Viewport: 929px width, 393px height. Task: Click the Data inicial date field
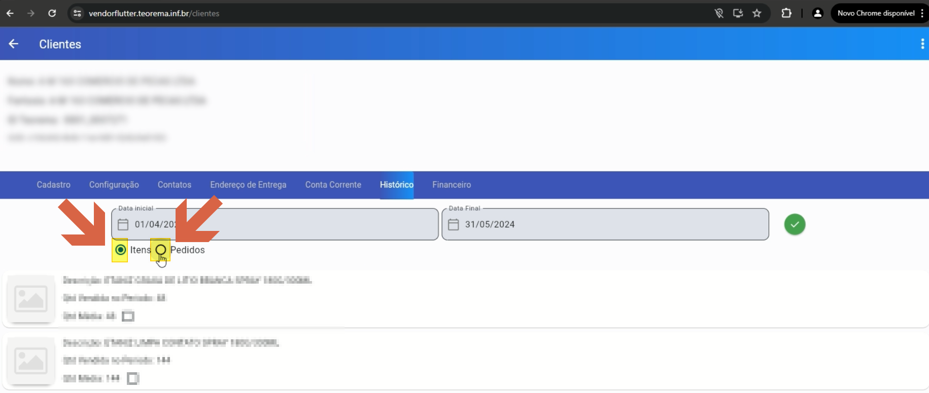click(x=275, y=224)
